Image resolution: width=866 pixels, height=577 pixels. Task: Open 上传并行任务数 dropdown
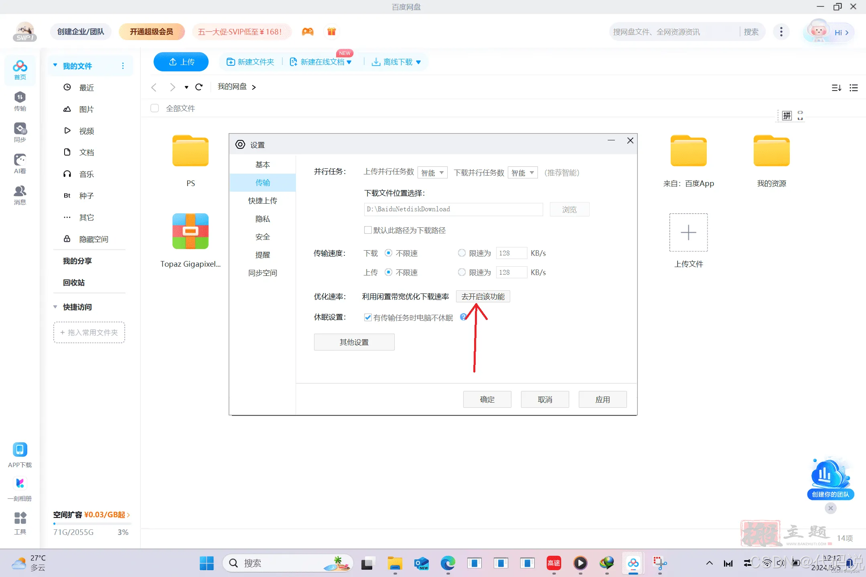pos(432,173)
